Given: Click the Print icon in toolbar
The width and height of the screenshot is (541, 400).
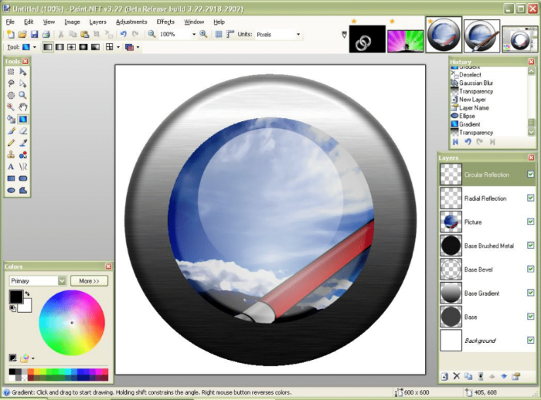Looking at the screenshot, I should (x=46, y=34).
